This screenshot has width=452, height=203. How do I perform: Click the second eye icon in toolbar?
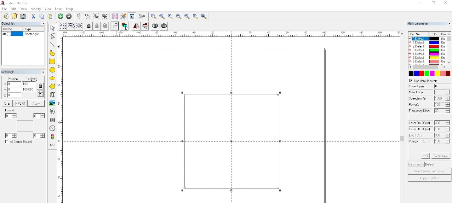[164, 26]
